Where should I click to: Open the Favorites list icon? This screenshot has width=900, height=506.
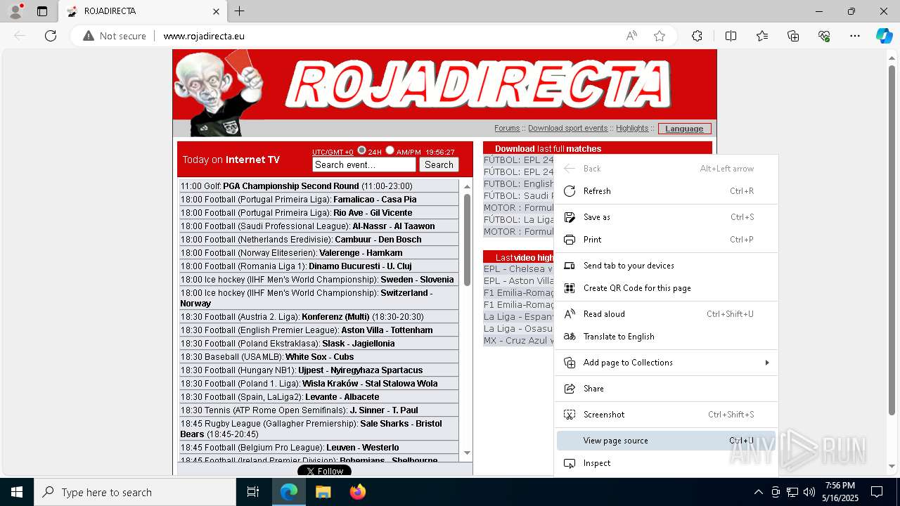pyautogui.click(x=762, y=36)
